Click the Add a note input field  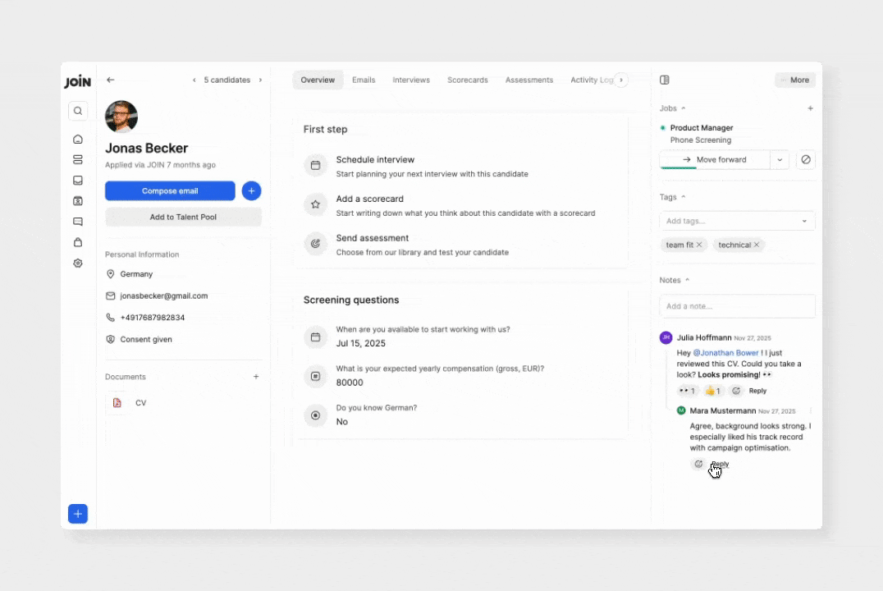(x=737, y=306)
